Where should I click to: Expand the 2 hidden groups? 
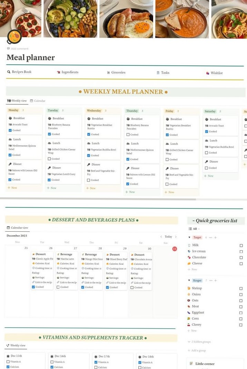click(199, 341)
